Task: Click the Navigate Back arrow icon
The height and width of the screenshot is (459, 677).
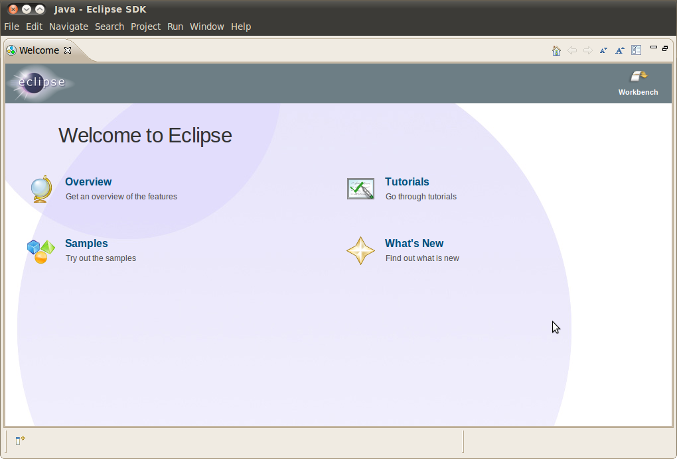Action: tap(572, 50)
